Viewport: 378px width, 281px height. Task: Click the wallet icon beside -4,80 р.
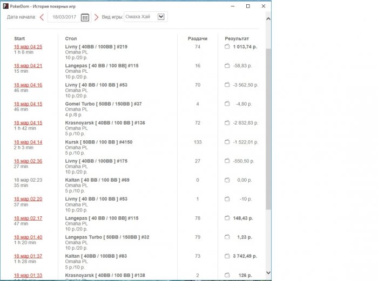227,104
